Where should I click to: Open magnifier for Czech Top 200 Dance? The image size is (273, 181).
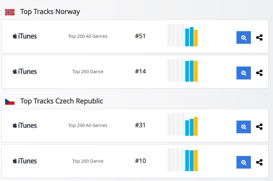tap(243, 162)
